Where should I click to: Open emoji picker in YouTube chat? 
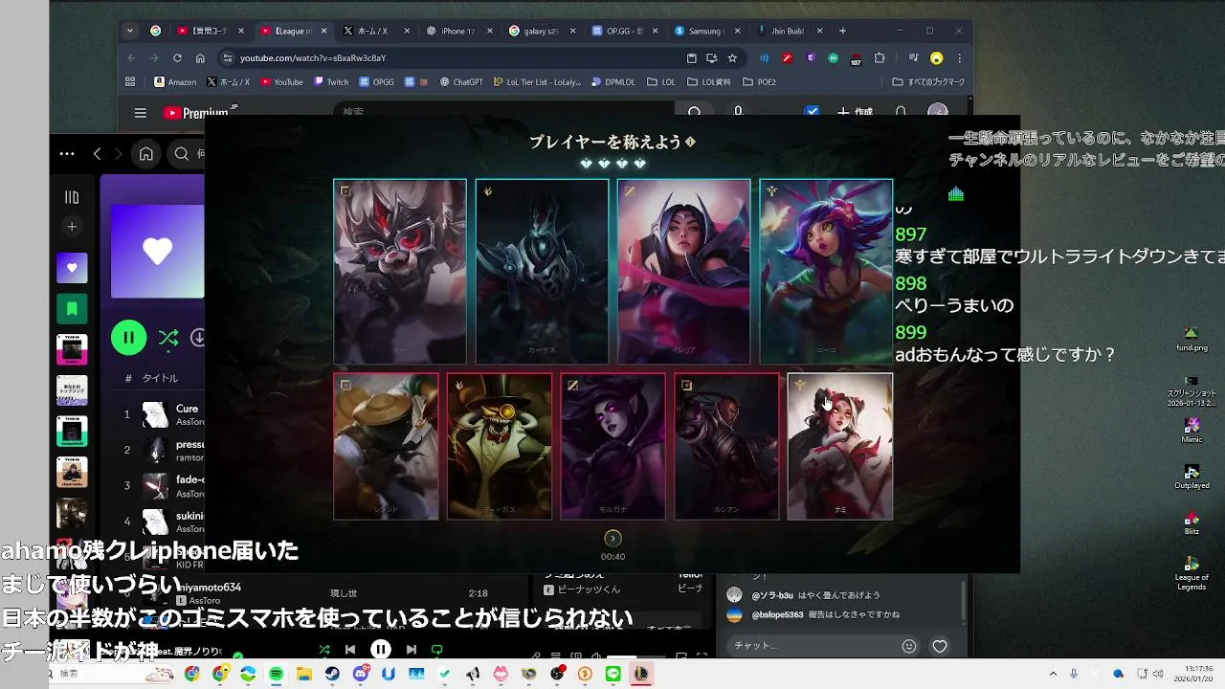tap(909, 646)
